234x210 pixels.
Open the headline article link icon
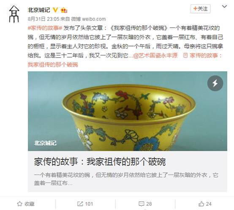[185, 55]
